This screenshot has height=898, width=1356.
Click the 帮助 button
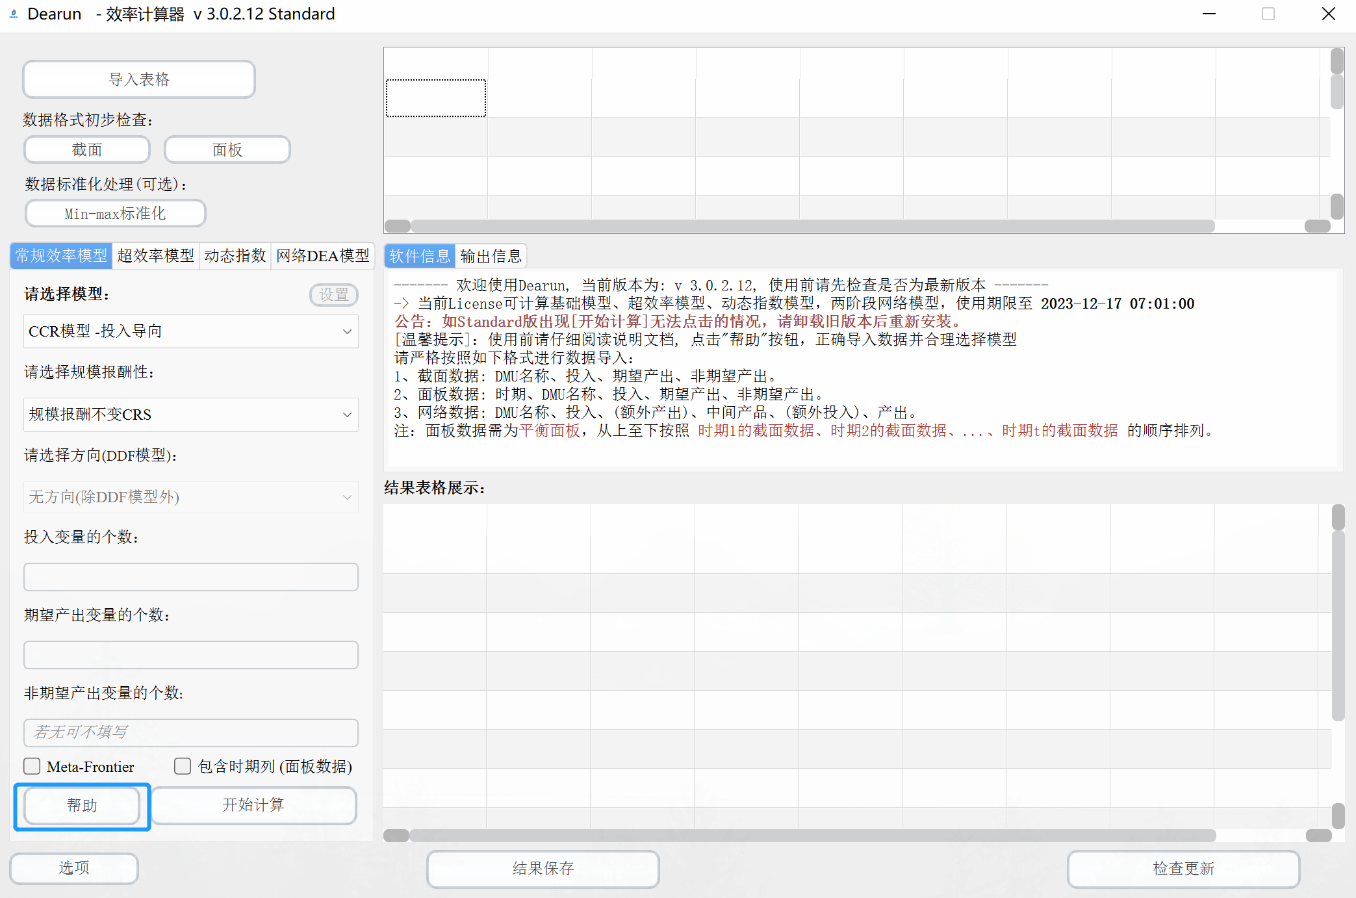(x=82, y=806)
